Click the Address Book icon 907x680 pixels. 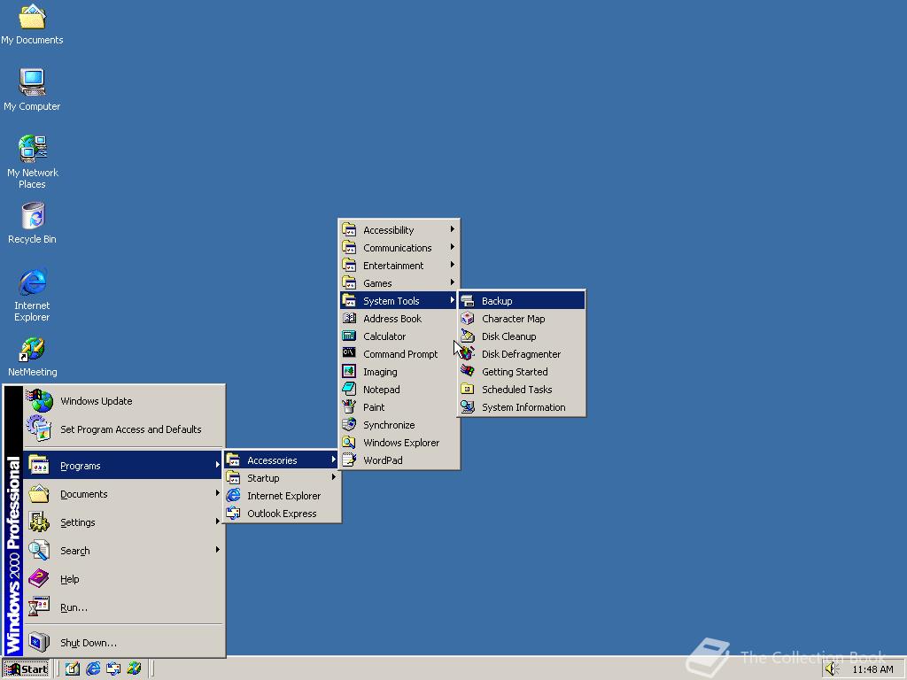[x=349, y=319]
